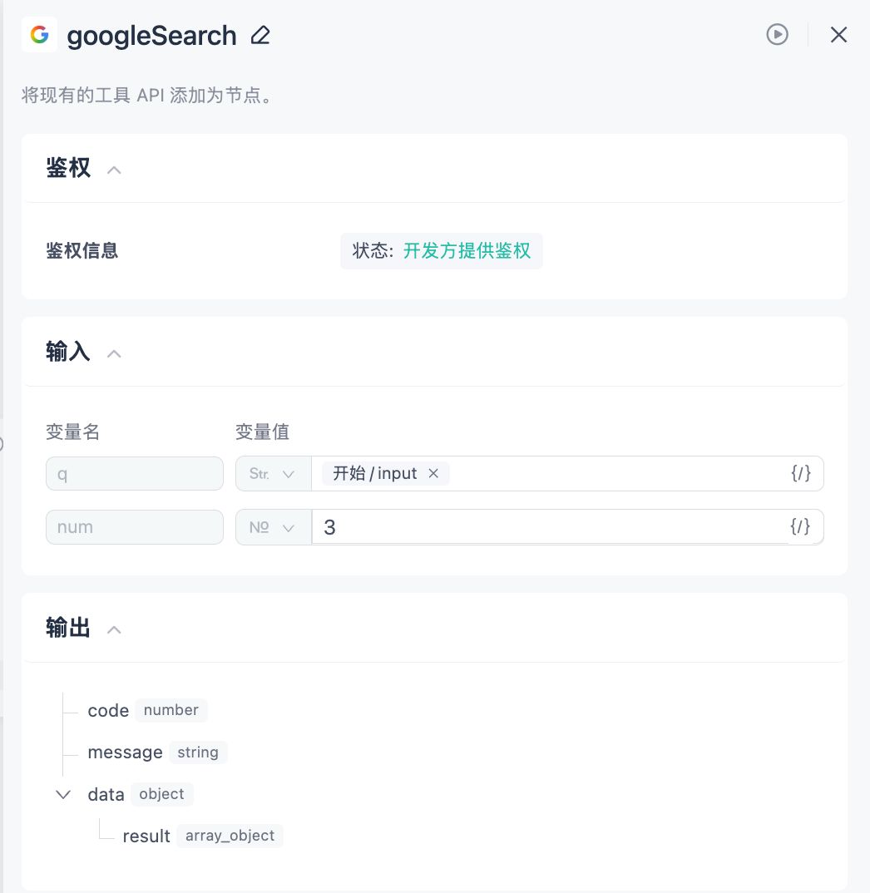
Task: Remove the 开始/input tag via its × icon
Action: [x=433, y=473]
